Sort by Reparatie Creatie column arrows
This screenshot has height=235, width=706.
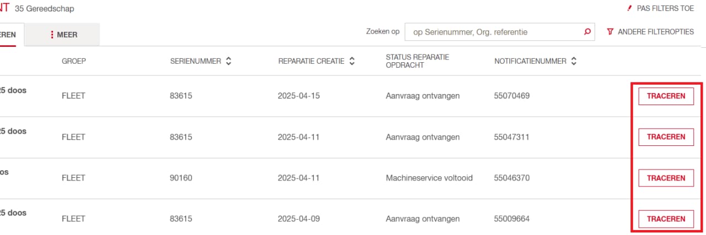(352, 61)
